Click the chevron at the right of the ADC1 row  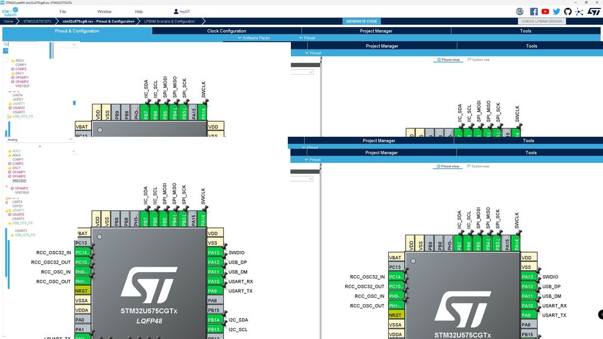[73, 151]
